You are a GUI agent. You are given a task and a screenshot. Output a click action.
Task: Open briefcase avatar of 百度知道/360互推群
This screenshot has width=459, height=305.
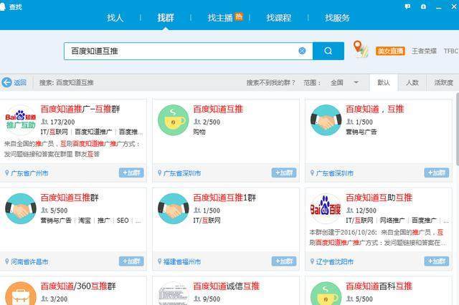click(x=21, y=294)
